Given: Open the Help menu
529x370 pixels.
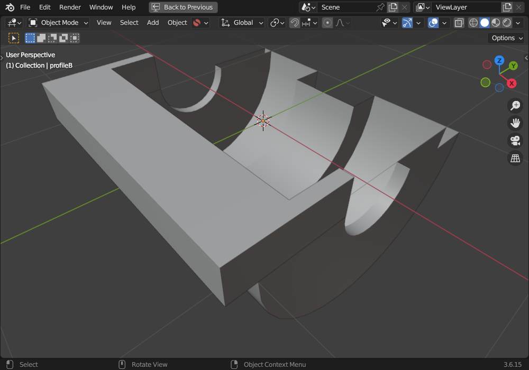Looking at the screenshot, I should (x=129, y=7).
